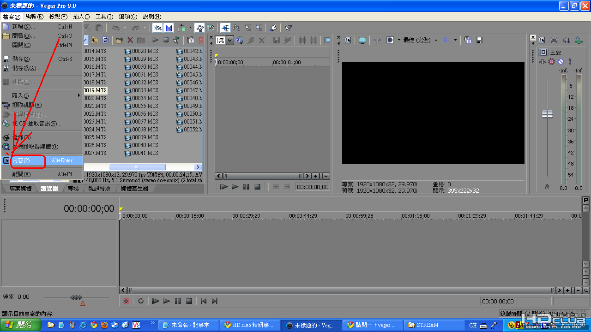The image size is (591, 332).
Task: Select the Selection edit tool
Action: tap(247, 28)
